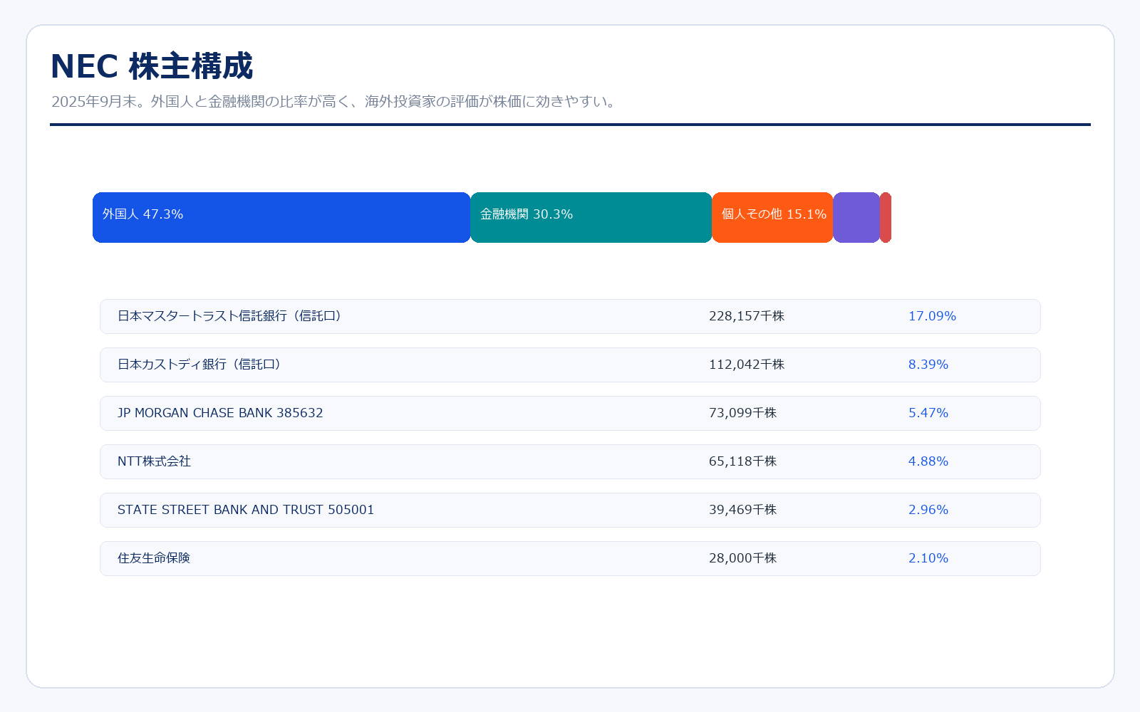This screenshot has height=712, width=1140.
Task: Click the 112,042千株 share count
Action: [x=747, y=365]
